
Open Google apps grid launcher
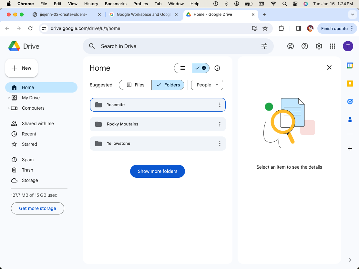tap(333, 46)
